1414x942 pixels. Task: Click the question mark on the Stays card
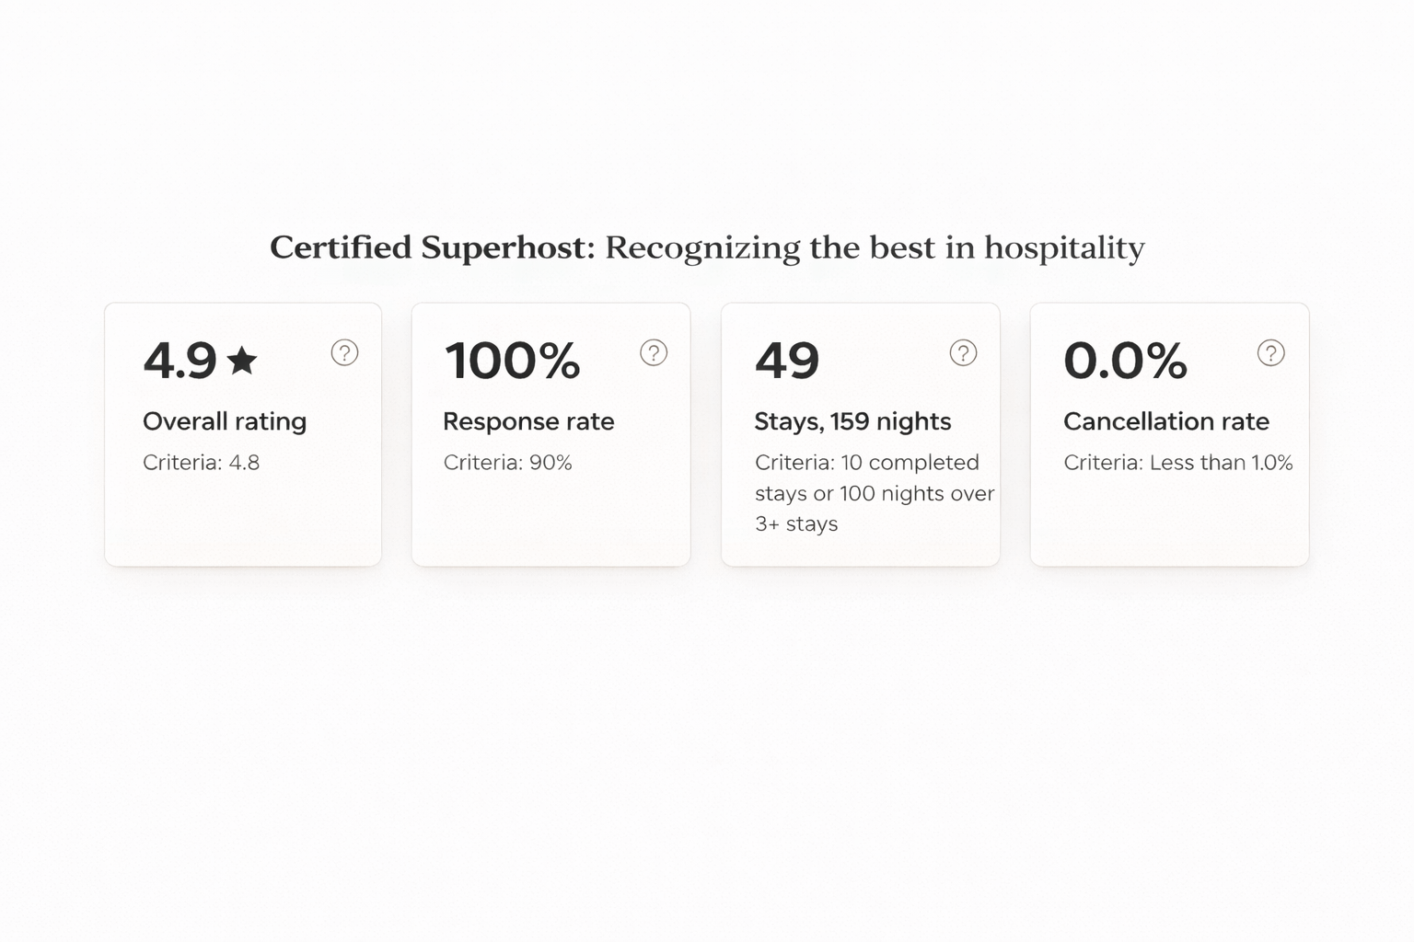[x=963, y=352]
